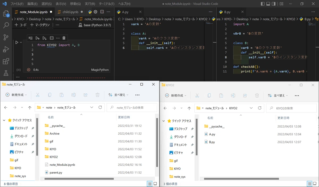Viewport: 319px width, 187px height.
Task: Click Paste icon in KIYO2 window
Action: point(221,95)
